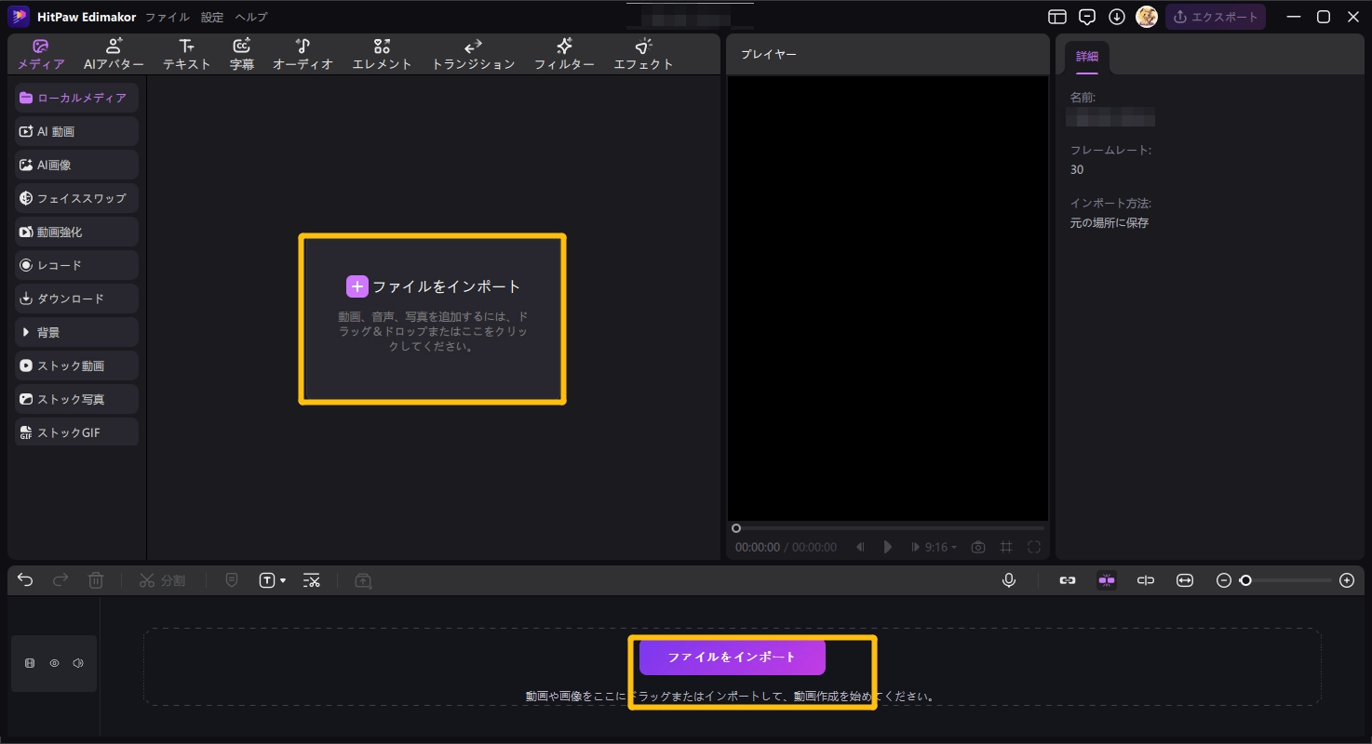Screen dimensions: 1372x744
Task: Open the 設定 menu
Action: [x=212, y=17]
